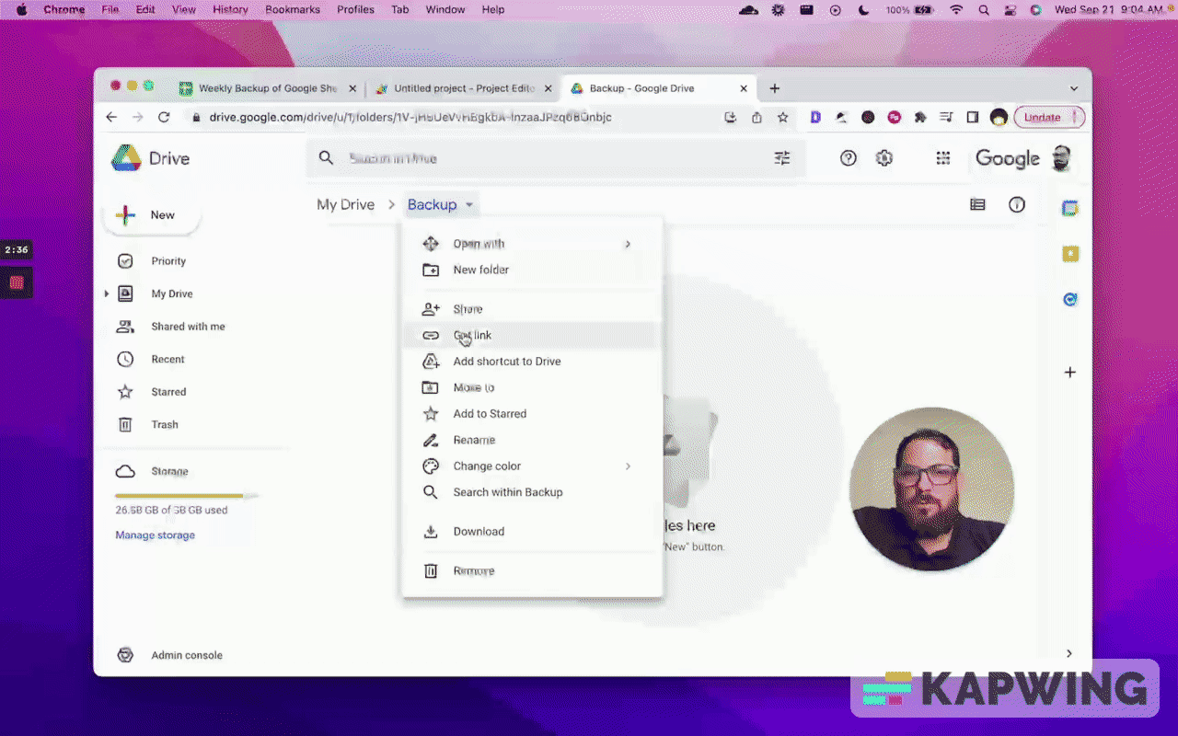Switch to Untitled project tab
The width and height of the screenshot is (1178, 736).
click(463, 88)
